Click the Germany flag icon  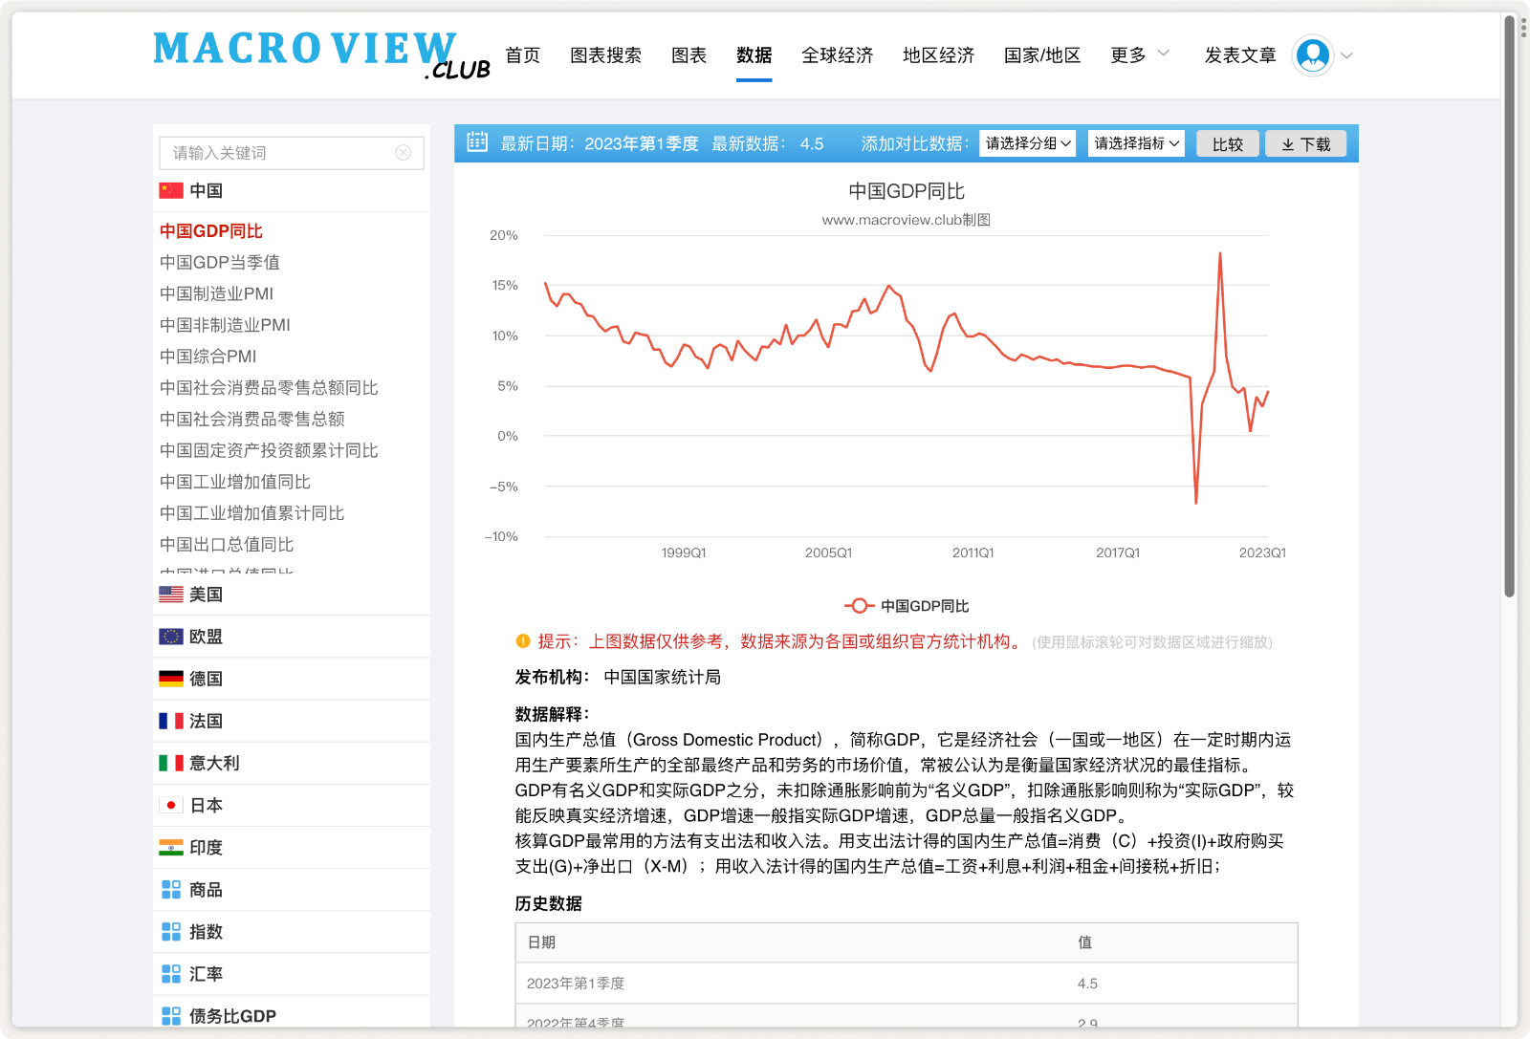169,678
